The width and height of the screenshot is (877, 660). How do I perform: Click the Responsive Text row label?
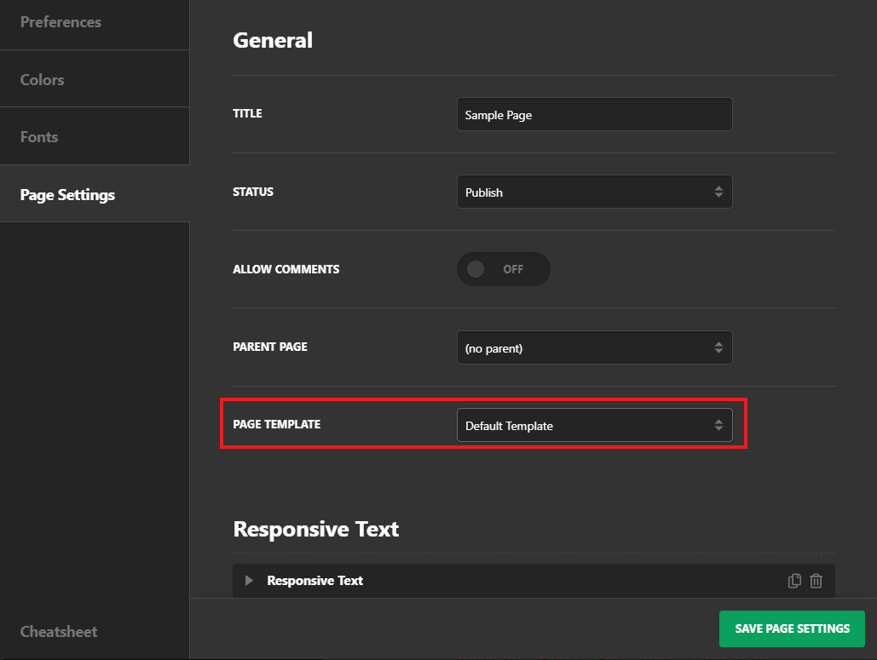(x=314, y=581)
